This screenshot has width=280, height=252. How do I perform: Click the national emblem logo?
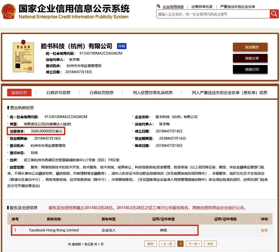point(8,12)
